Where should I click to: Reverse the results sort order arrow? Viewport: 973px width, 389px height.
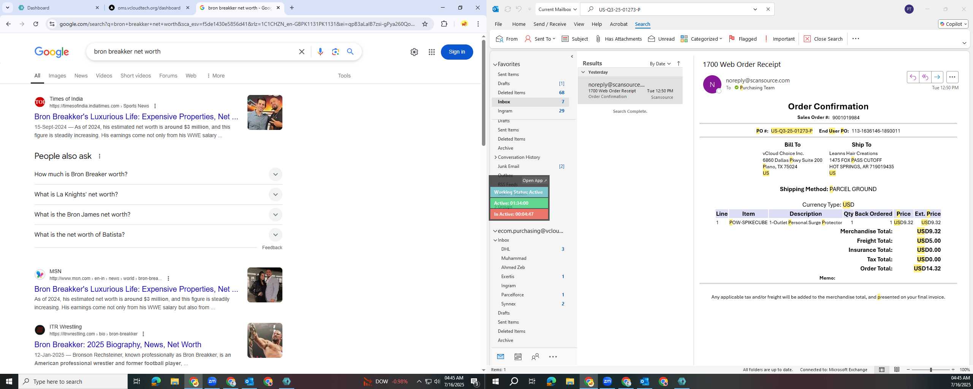click(x=678, y=63)
